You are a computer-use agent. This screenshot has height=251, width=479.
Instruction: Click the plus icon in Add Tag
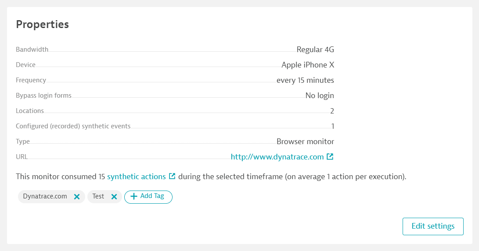[134, 197]
